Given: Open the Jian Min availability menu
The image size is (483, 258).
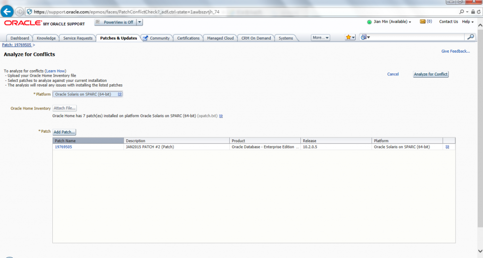Looking at the screenshot, I should (392, 22).
